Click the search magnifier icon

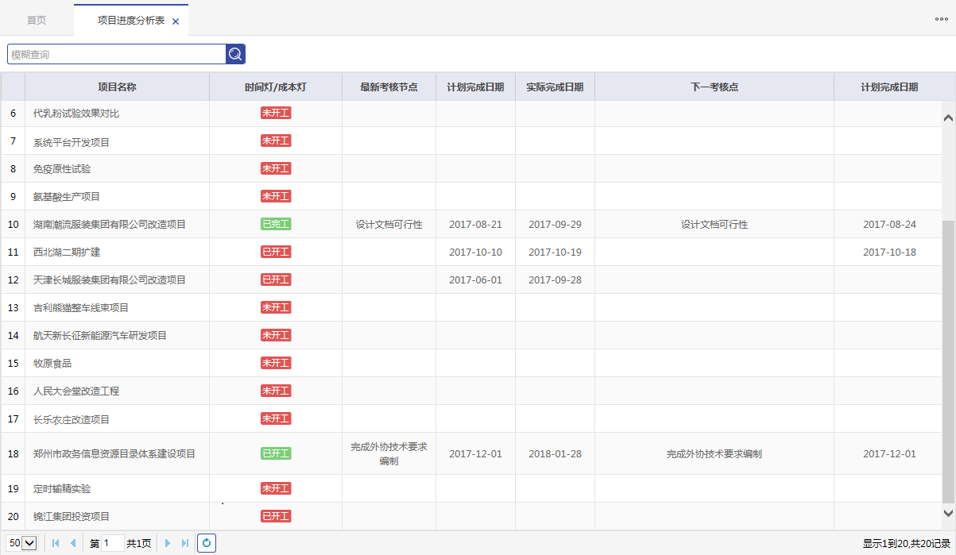click(x=235, y=54)
